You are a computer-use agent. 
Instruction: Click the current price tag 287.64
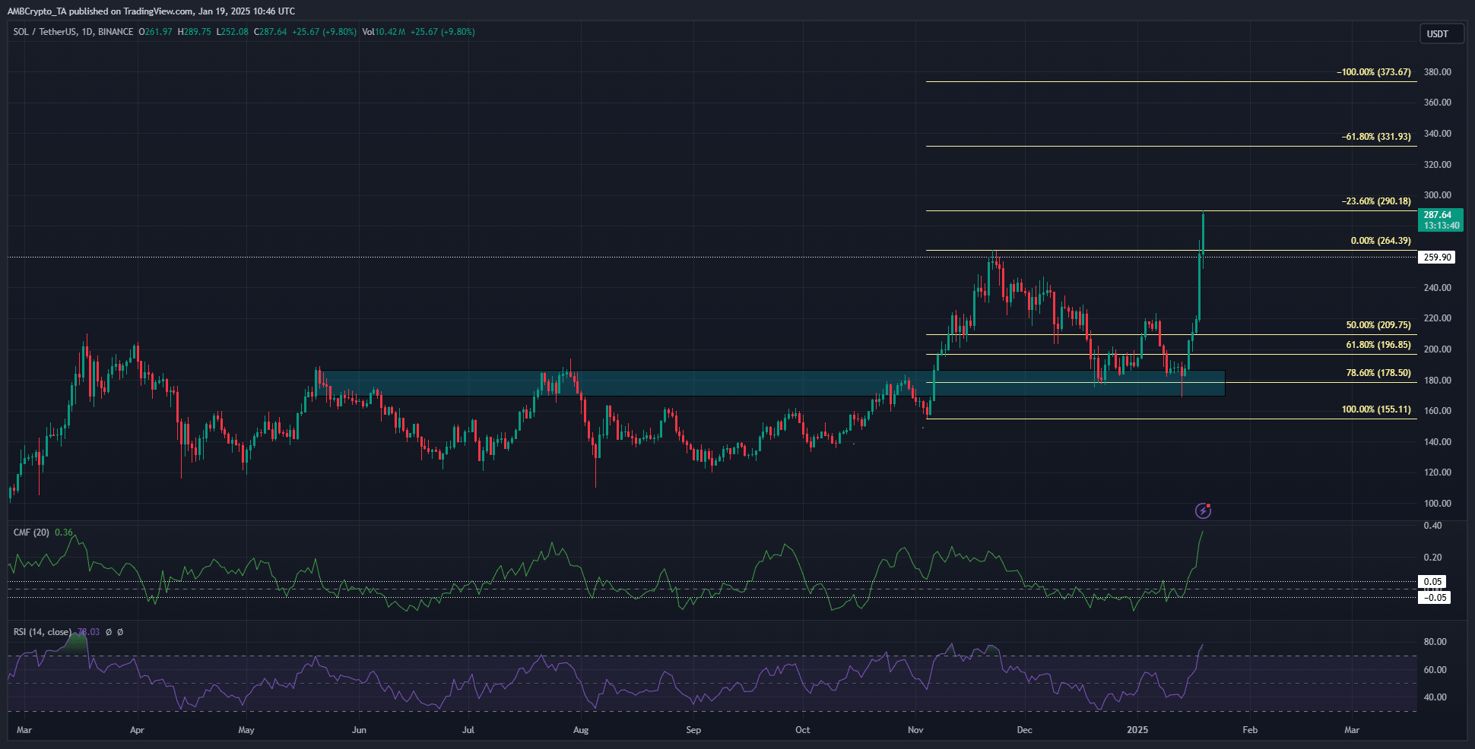[1441, 220]
